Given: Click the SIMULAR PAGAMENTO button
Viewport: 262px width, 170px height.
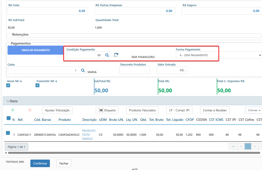Looking at the screenshot, I should pyautogui.click(x=36, y=50).
